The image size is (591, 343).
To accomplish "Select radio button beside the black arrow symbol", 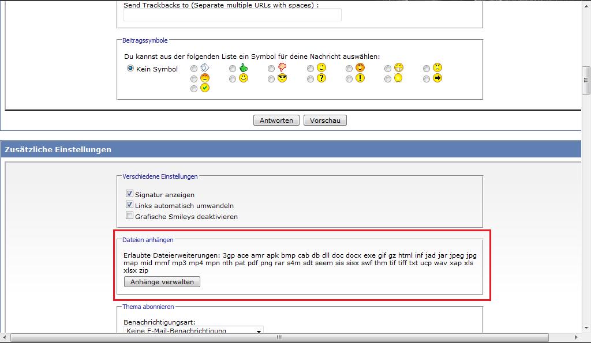I will (x=427, y=79).
